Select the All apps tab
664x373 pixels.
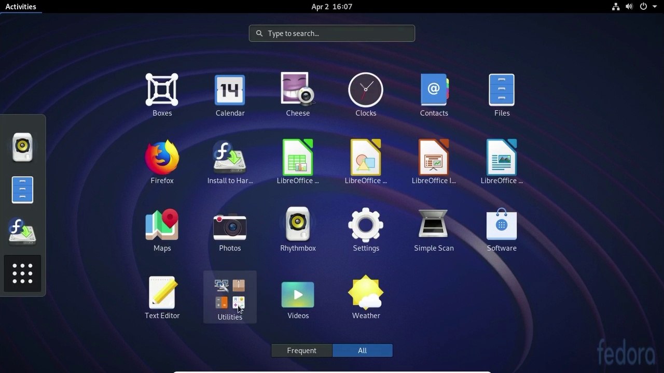pos(362,351)
